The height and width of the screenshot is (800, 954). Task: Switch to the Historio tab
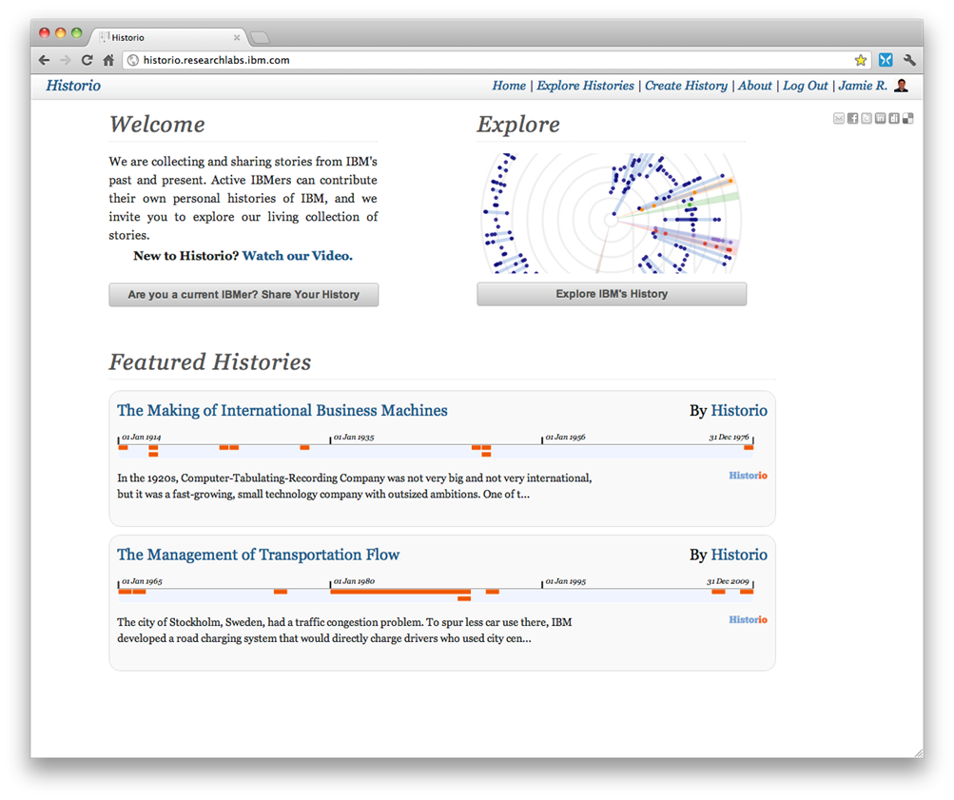click(x=168, y=37)
